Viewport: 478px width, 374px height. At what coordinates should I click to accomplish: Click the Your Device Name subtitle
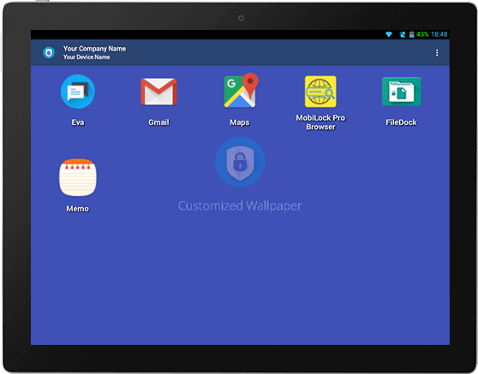(87, 57)
